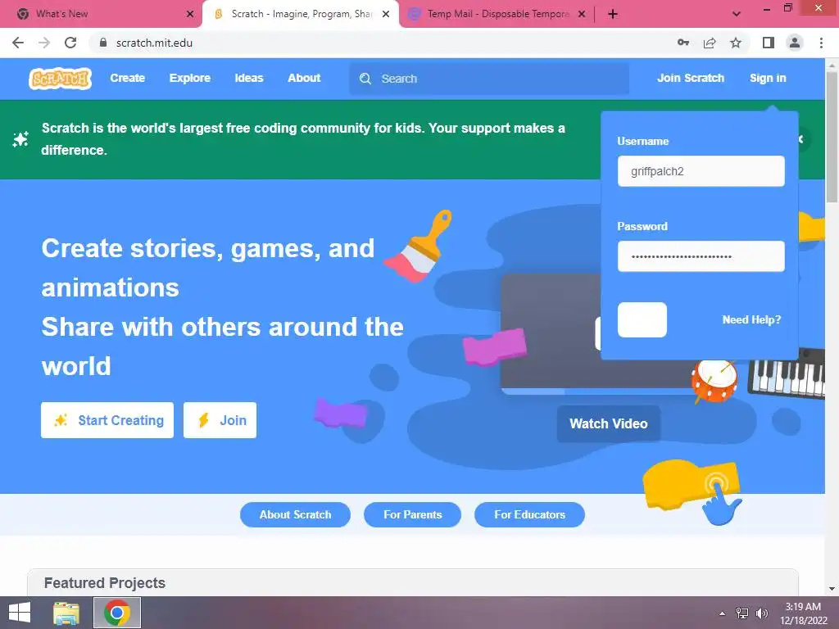Show hidden tray icons arrow
This screenshot has width=839, height=629.
pyautogui.click(x=723, y=613)
